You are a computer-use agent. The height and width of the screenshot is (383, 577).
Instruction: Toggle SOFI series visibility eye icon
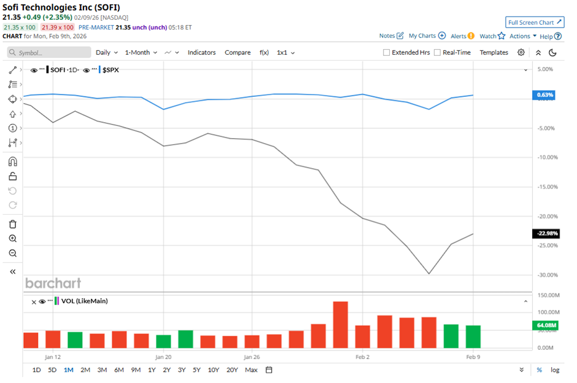tap(34, 70)
